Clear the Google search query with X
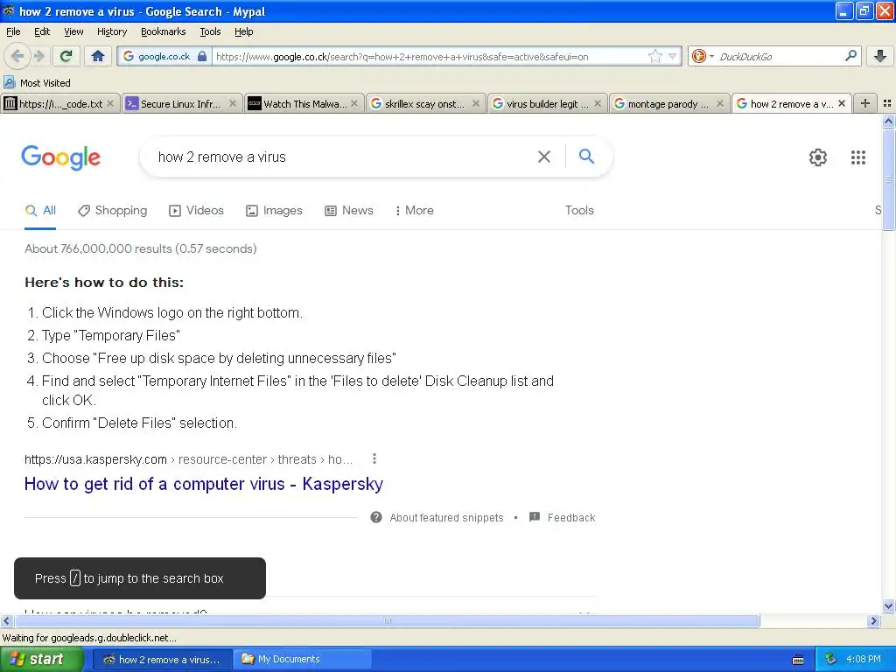The height and width of the screenshot is (672, 896). 544,157
